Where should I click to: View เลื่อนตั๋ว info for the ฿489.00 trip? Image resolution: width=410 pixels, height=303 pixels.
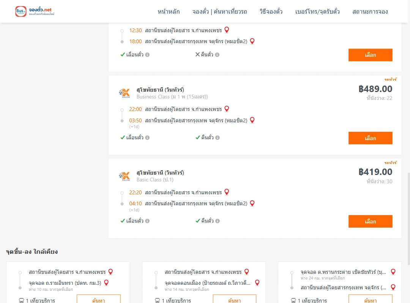[x=147, y=138]
